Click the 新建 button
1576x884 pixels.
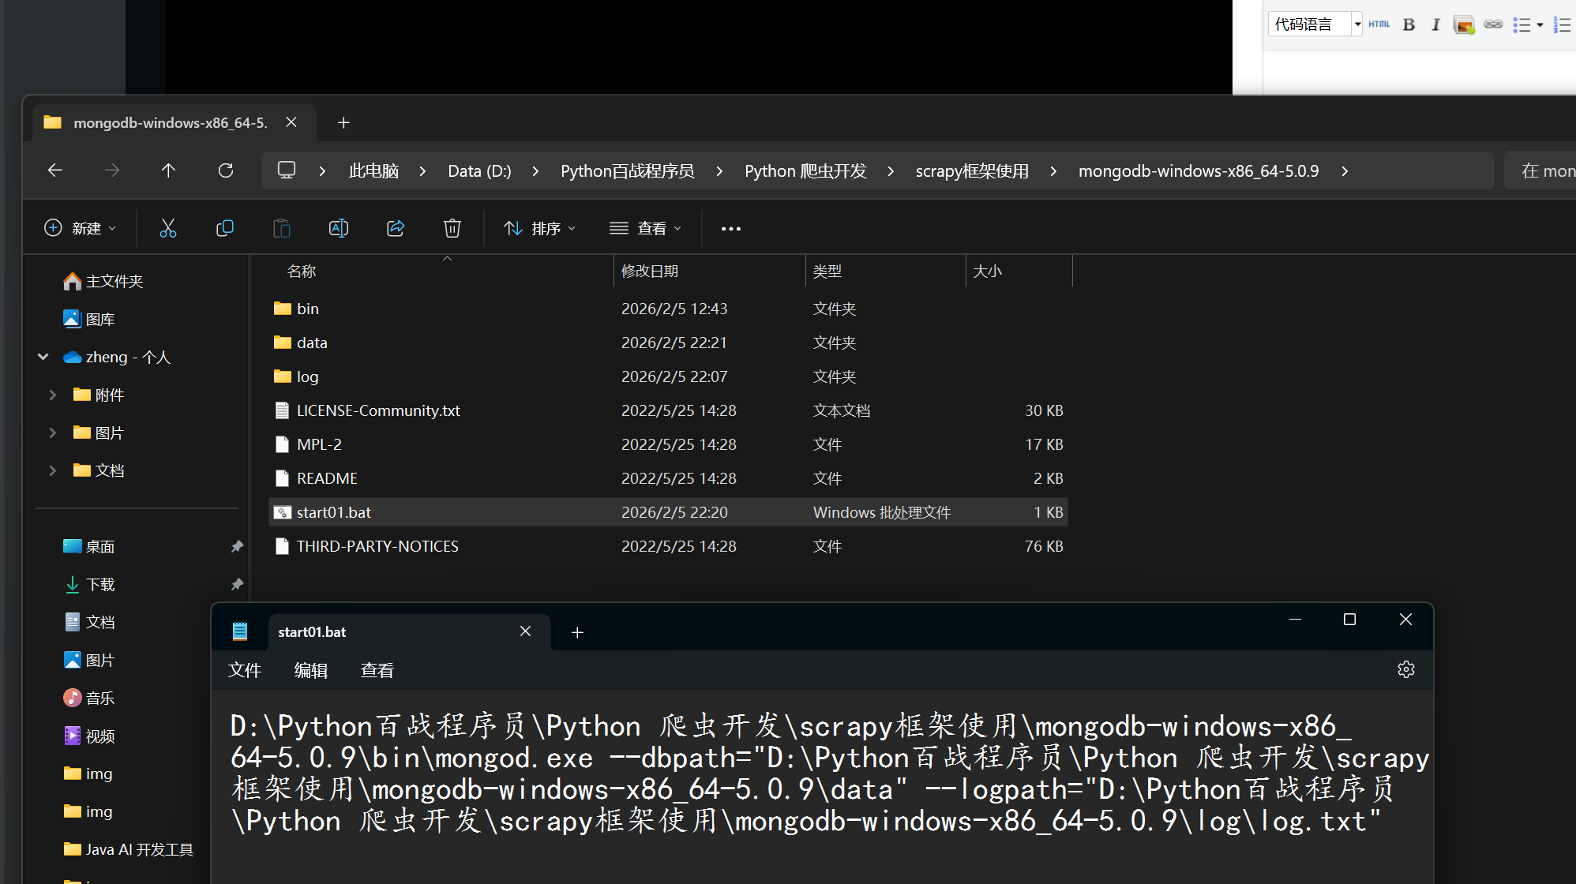[80, 229]
